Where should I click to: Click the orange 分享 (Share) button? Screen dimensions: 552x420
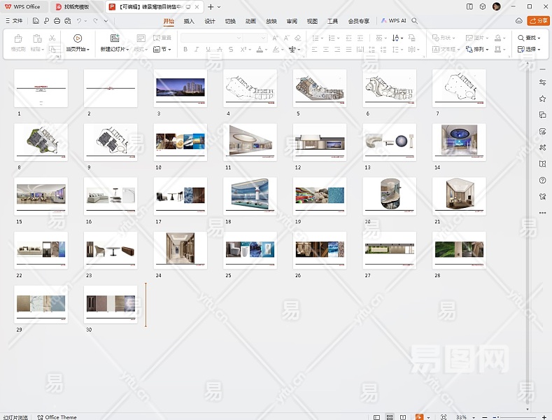tap(538, 21)
